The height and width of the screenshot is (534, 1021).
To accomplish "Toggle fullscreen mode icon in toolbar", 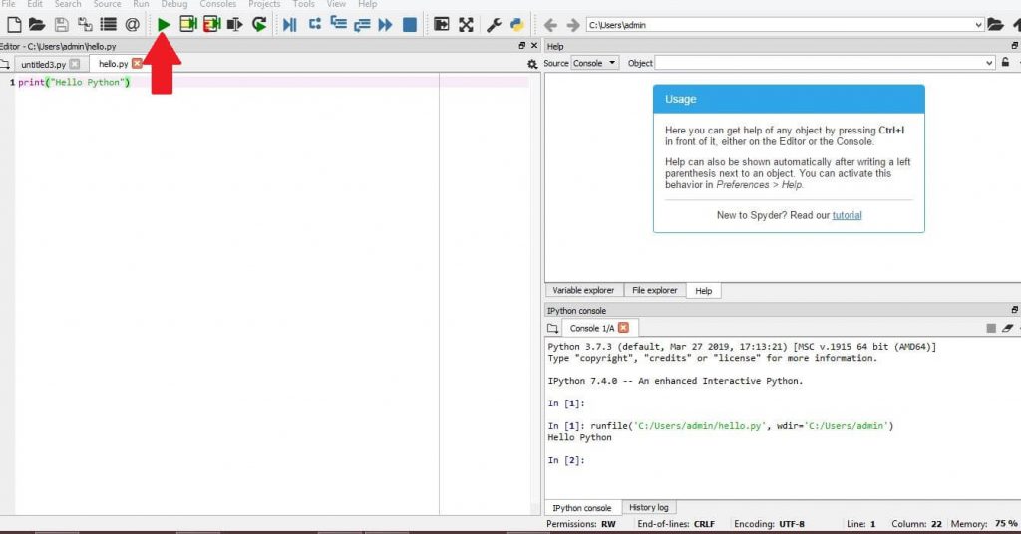I will 466,24.
